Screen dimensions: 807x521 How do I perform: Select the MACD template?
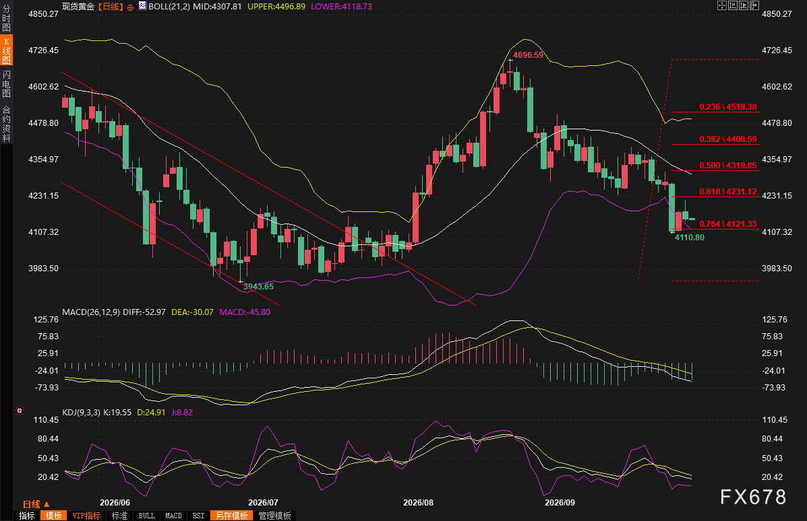pos(173,516)
